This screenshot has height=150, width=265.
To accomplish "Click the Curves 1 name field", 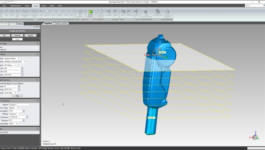I will coord(19,105).
